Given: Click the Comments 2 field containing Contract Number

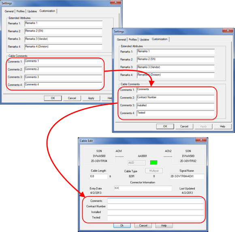Looking at the screenshot, I should (175, 98).
